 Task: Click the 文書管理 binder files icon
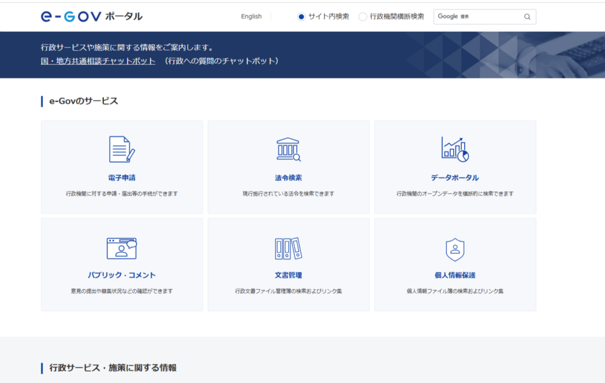coord(288,248)
